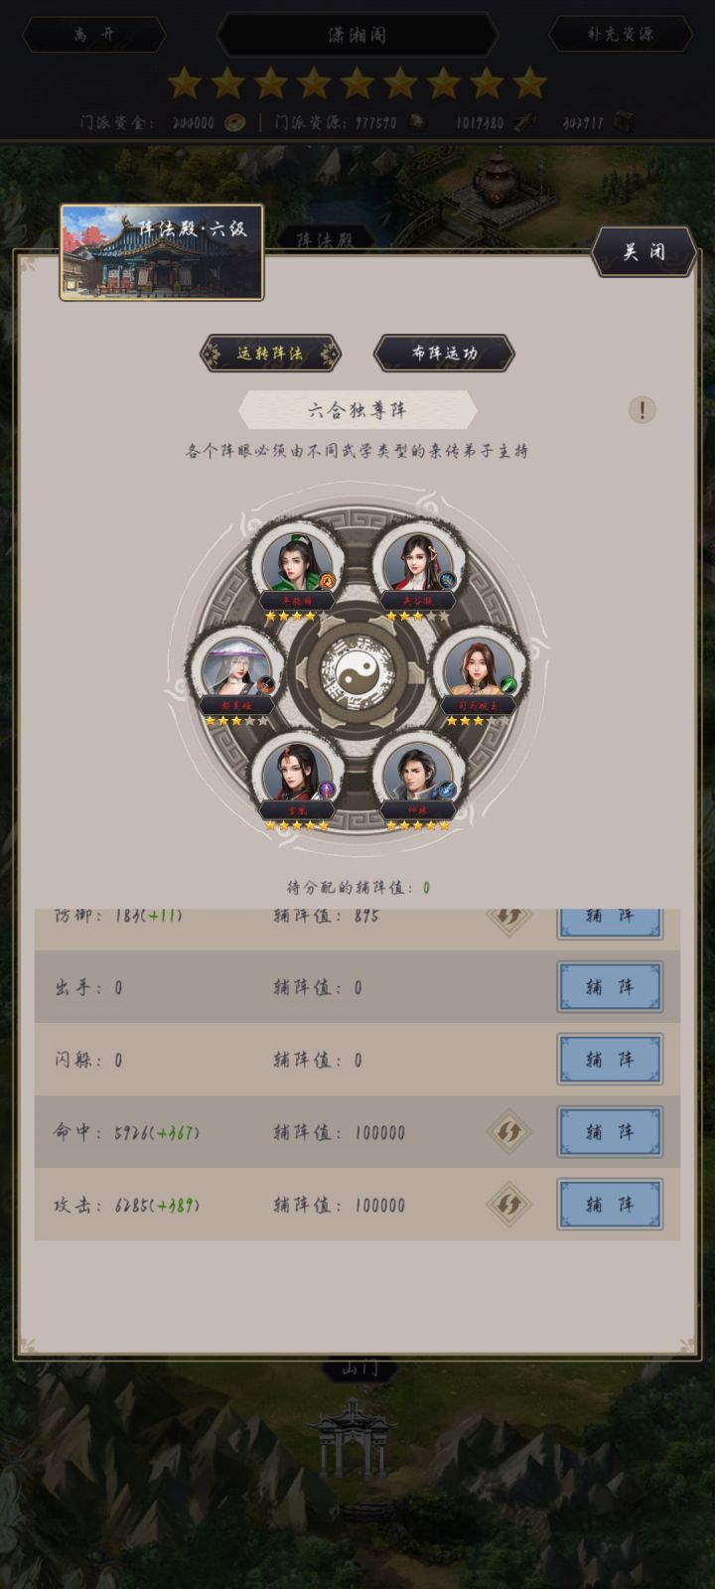
Task: Click the swap arrows icon in 命中 row
Action: point(508,1131)
